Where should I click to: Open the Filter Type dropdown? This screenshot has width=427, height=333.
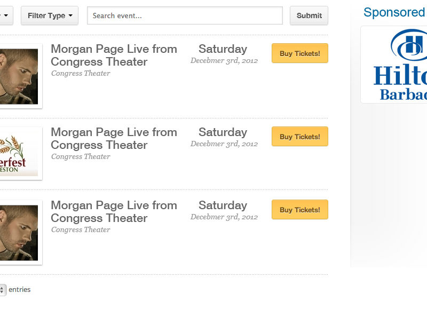pyautogui.click(x=50, y=15)
